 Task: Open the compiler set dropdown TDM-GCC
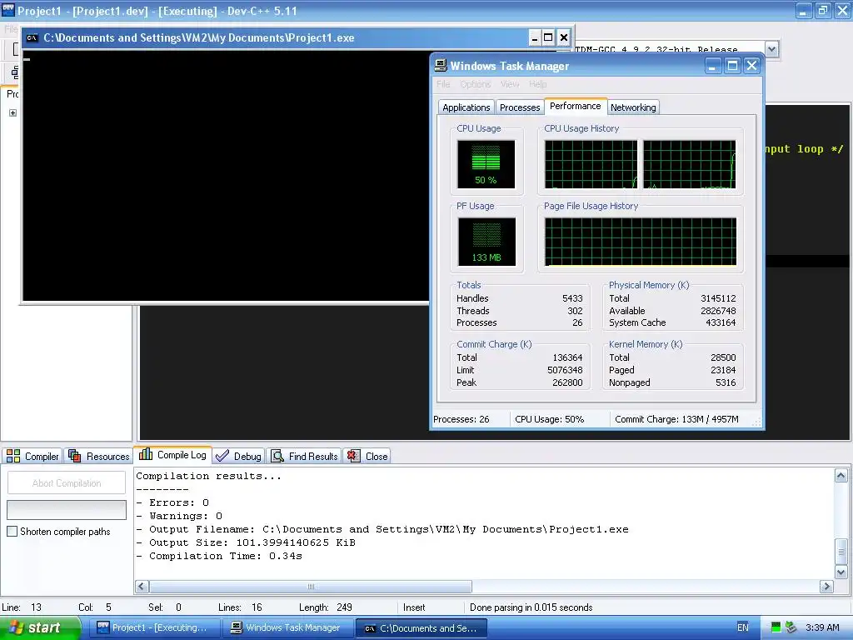click(x=771, y=49)
